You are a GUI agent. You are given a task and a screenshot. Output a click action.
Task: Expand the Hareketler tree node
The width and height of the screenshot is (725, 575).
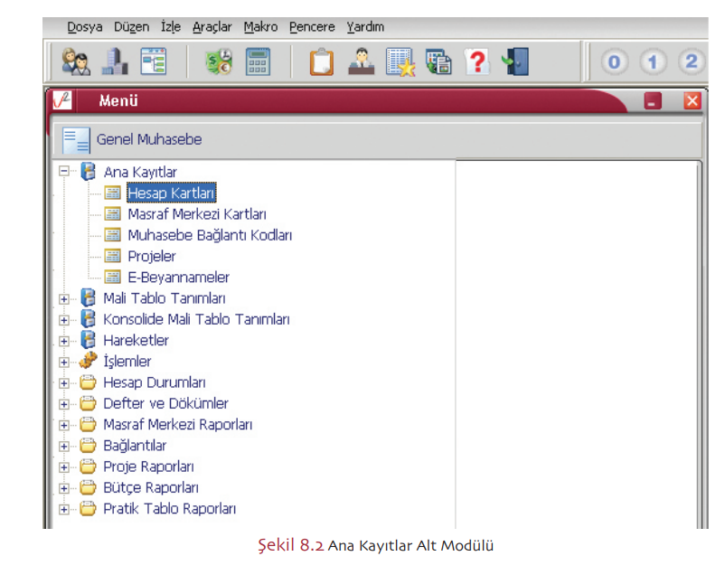[64, 342]
